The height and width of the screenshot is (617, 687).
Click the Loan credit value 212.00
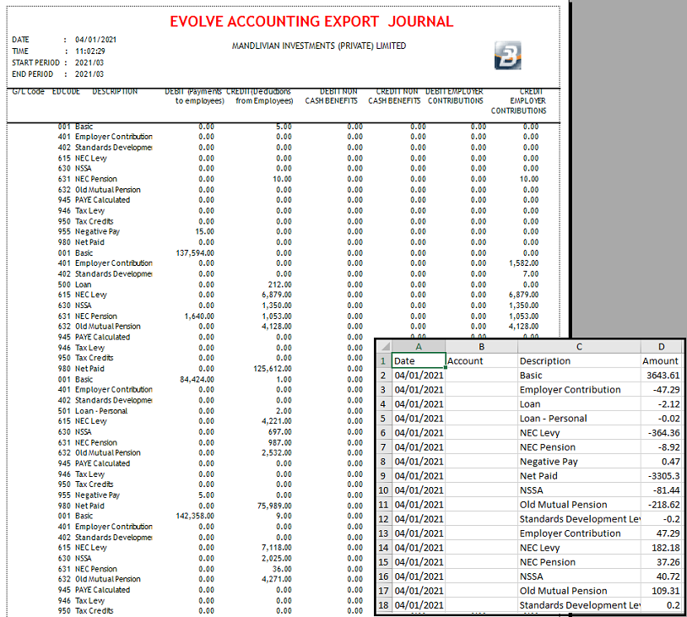pyautogui.click(x=280, y=284)
